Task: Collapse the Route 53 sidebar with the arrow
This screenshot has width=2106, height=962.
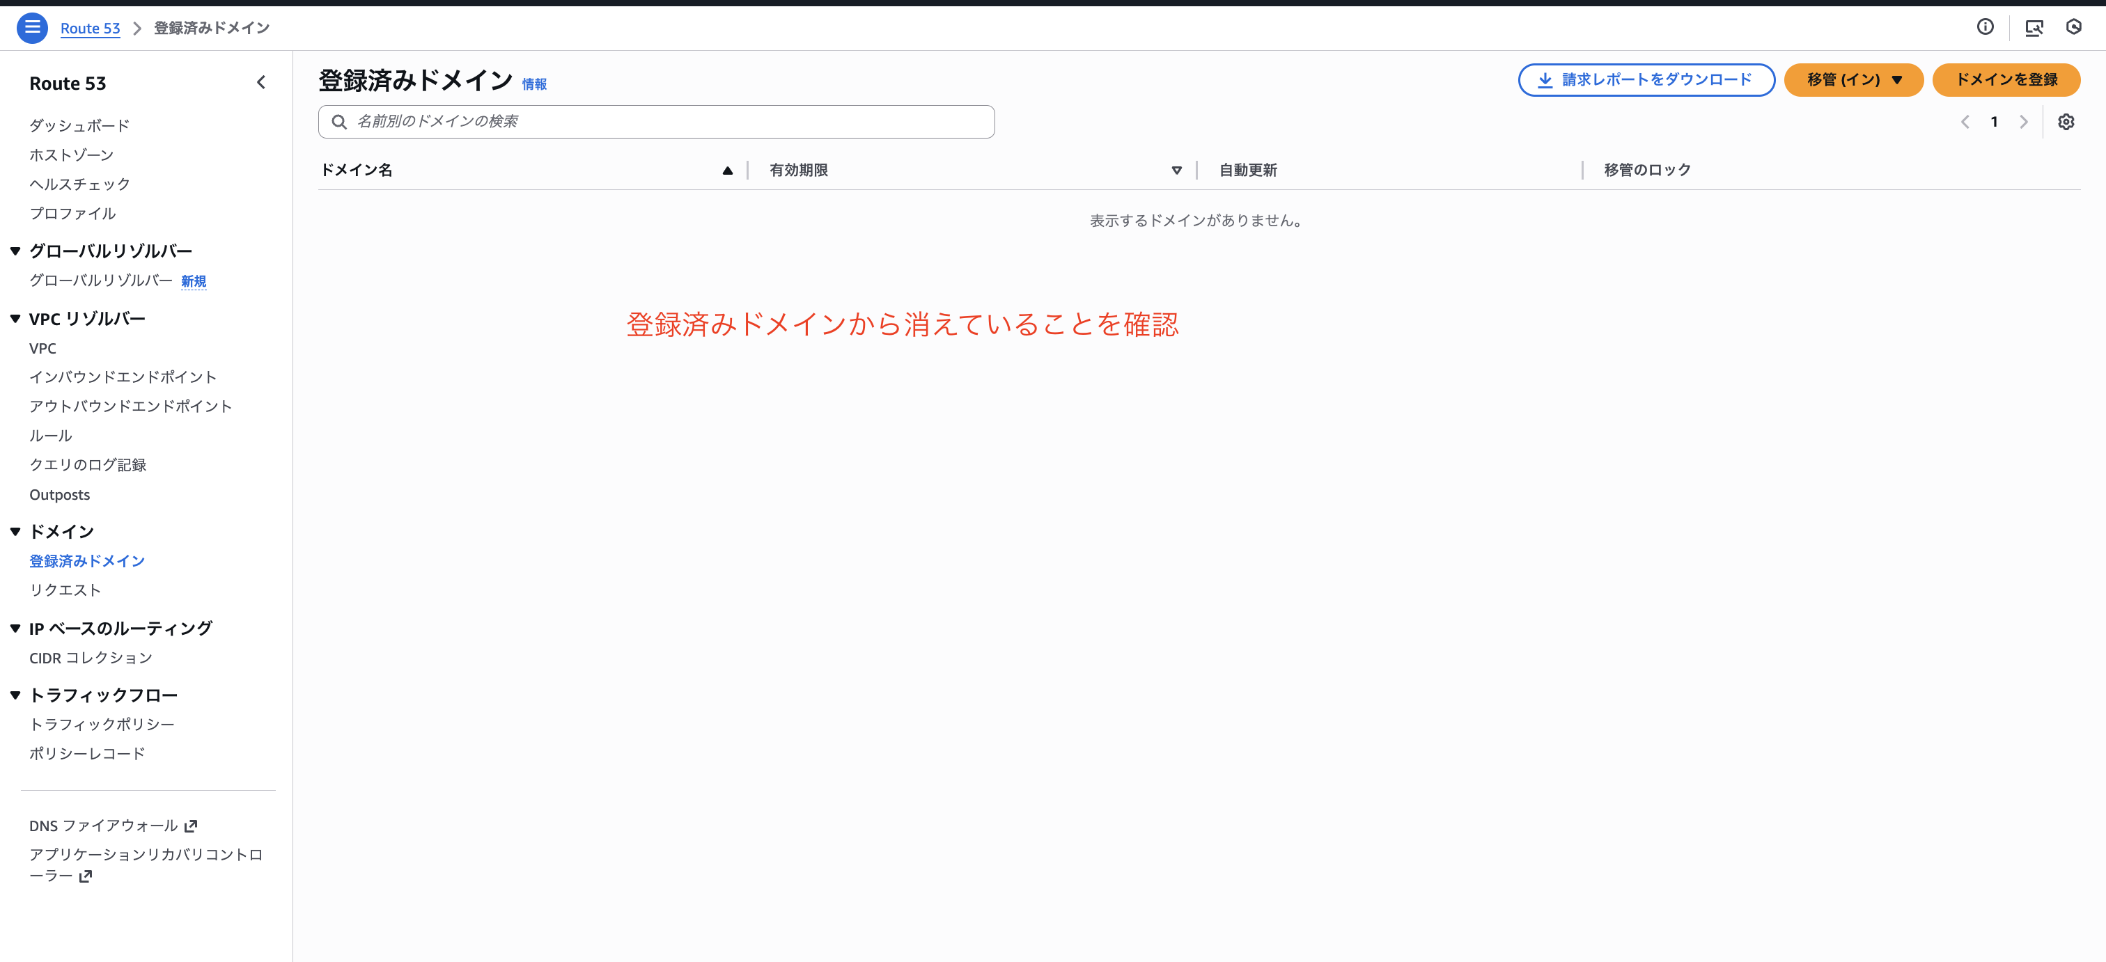Action: coord(260,83)
